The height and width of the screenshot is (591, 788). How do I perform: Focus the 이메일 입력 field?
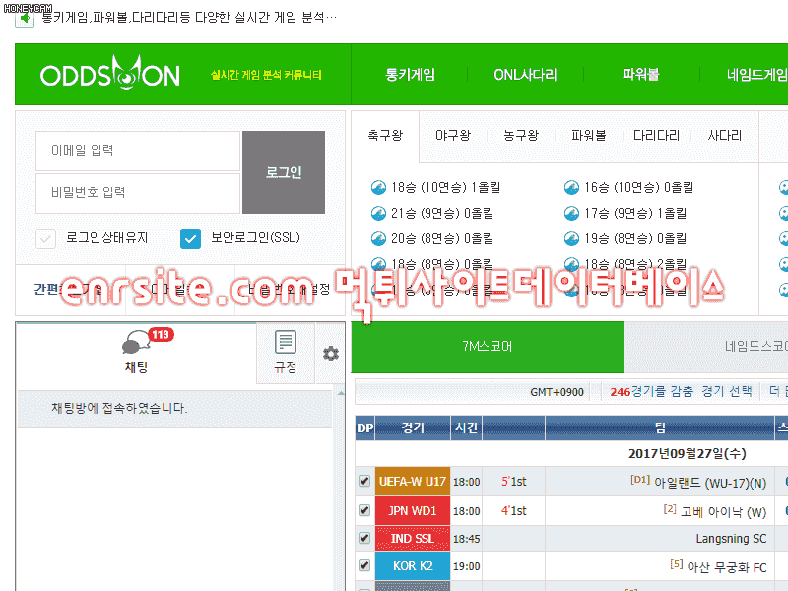coord(138,151)
